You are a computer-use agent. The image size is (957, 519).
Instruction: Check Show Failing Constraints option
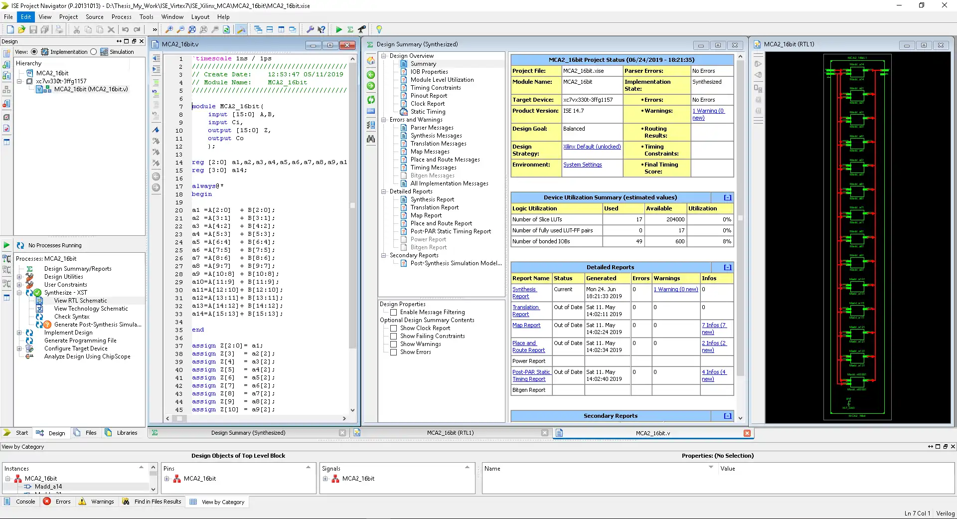click(394, 336)
